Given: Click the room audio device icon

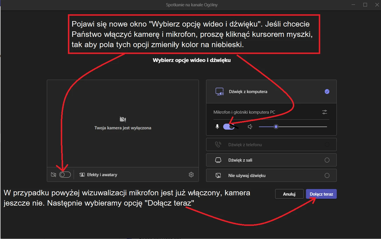Looking at the screenshot, I should (x=218, y=160).
